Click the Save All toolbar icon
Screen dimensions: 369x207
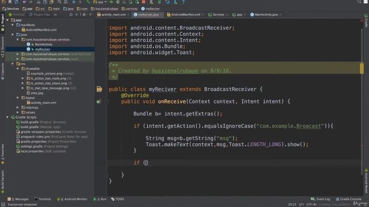(x=10, y=2)
